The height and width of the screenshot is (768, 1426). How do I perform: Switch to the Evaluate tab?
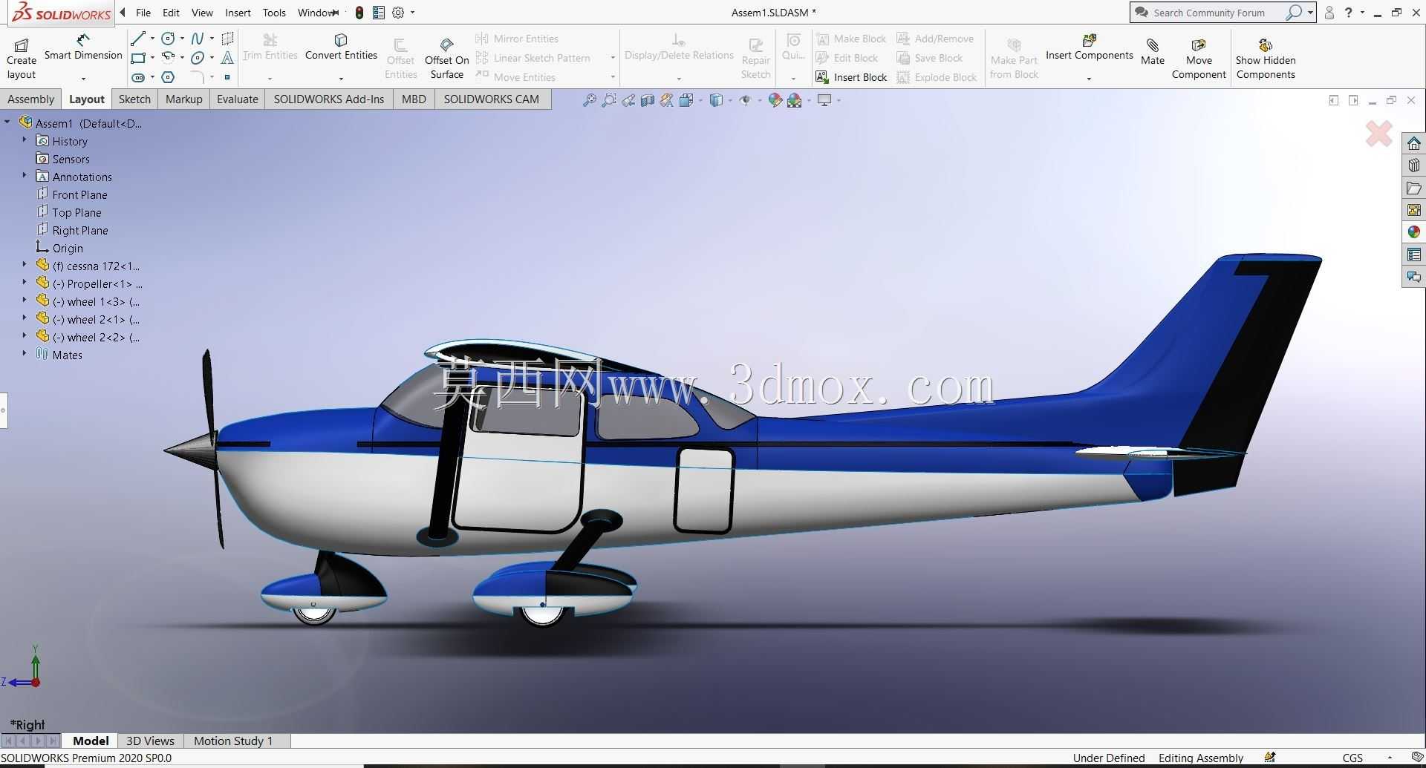[238, 99]
